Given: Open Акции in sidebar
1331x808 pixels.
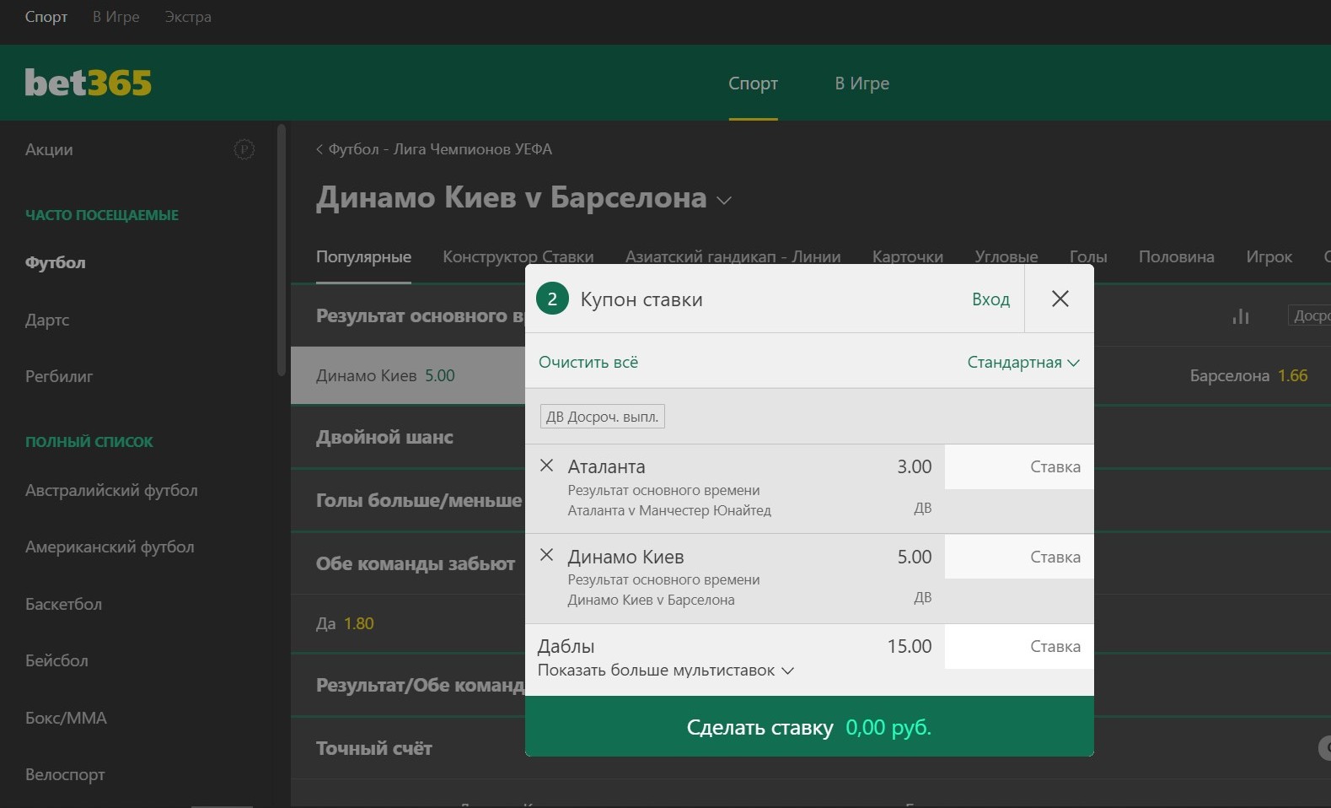Looking at the screenshot, I should [49, 149].
